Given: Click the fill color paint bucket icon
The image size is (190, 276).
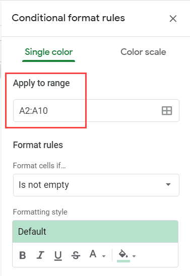Looking at the screenshot, I should point(123,254).
